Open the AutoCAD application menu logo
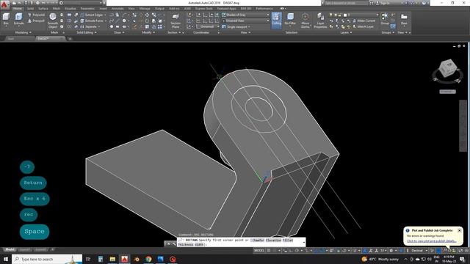 [x=4, y=4]
